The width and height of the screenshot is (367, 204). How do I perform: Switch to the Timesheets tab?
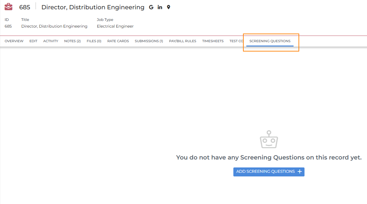[x=213, y=41]
